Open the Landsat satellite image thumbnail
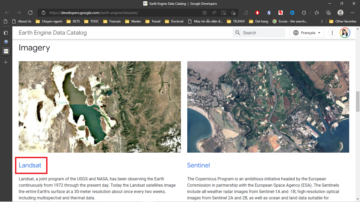360x202 pixels. point(100,107)
